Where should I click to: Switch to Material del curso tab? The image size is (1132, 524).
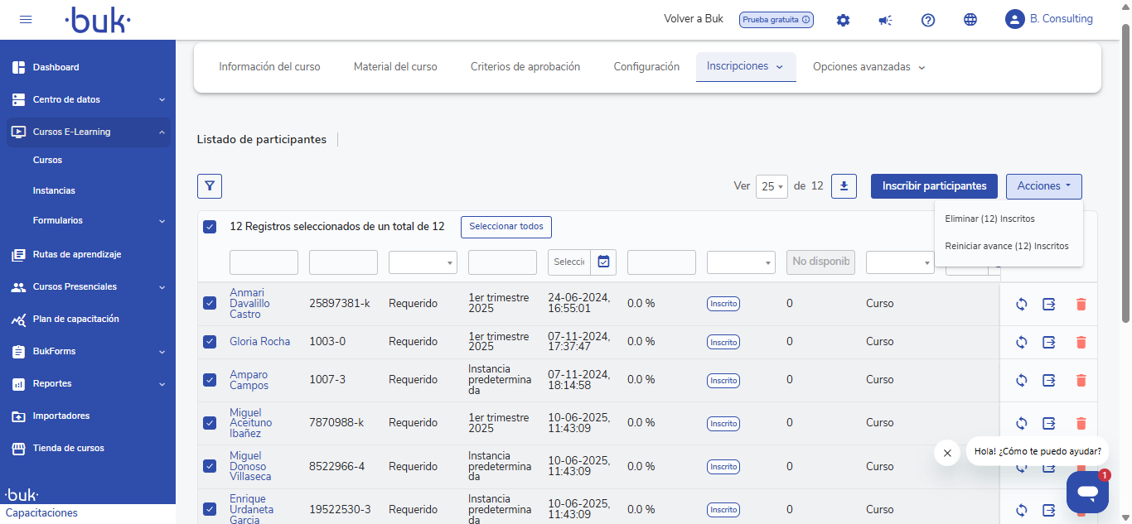point(395,67)
